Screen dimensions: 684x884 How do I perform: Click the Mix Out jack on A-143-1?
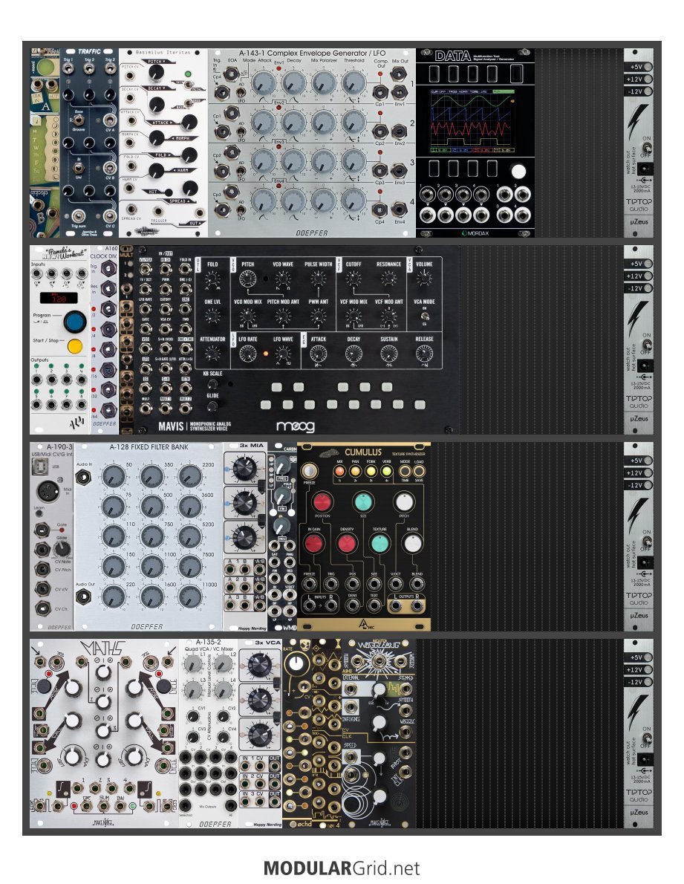400,73
